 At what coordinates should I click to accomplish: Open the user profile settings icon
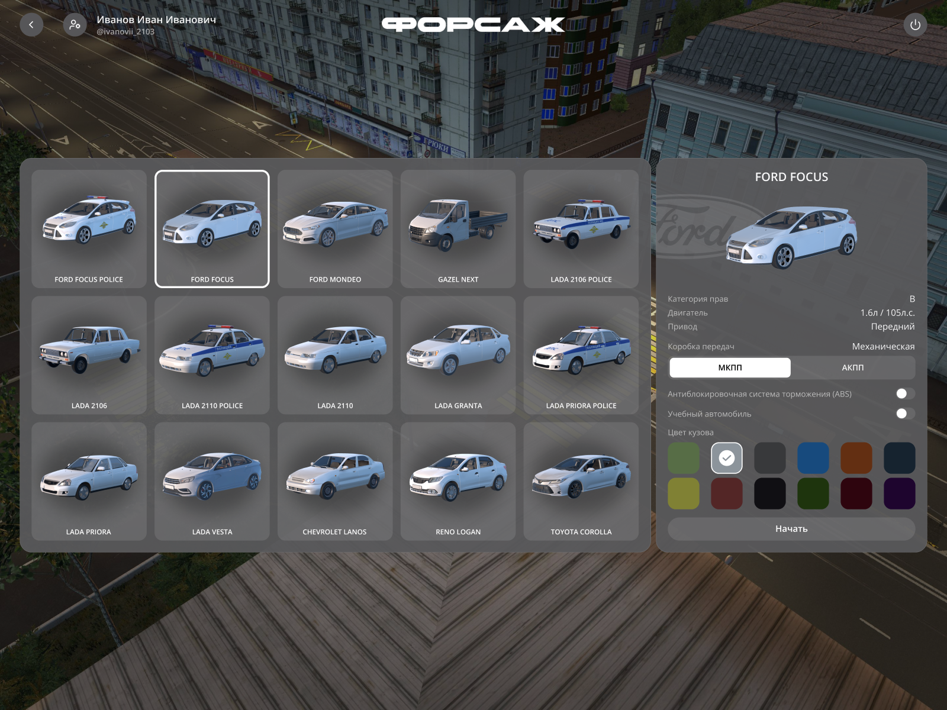[75, 25]
